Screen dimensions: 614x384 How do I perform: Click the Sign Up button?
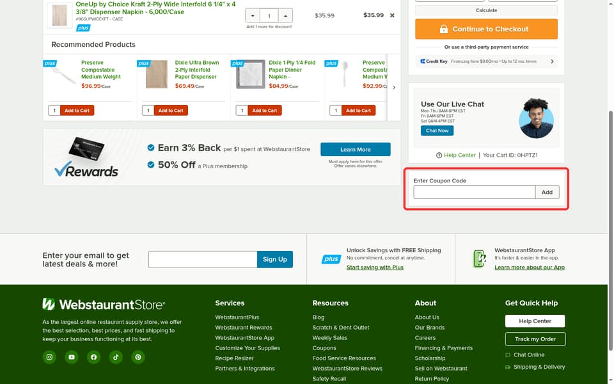coord(275,259)
